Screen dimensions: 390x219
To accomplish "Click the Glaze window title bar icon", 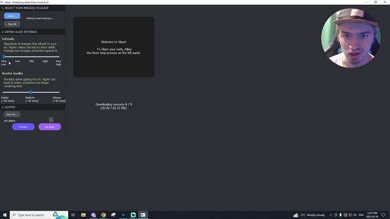I will [x=2, y=2].
